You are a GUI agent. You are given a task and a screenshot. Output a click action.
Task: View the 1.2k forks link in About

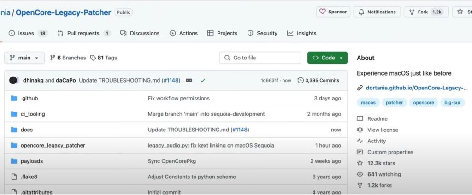[x=380, y=185]
